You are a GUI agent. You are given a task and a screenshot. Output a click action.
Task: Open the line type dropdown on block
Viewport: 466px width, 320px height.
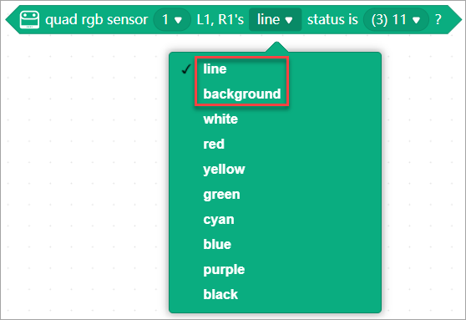[x=276, y=19]
